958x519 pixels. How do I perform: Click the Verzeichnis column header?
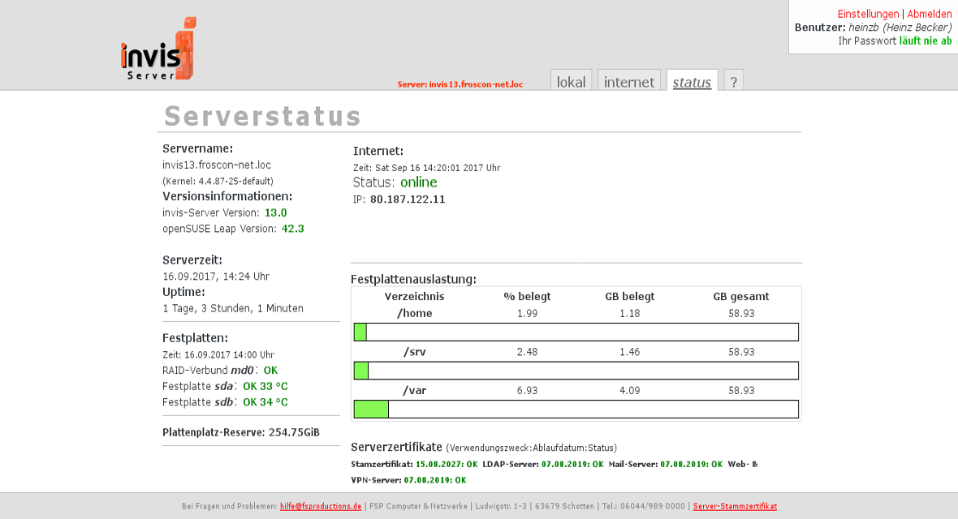414,296
